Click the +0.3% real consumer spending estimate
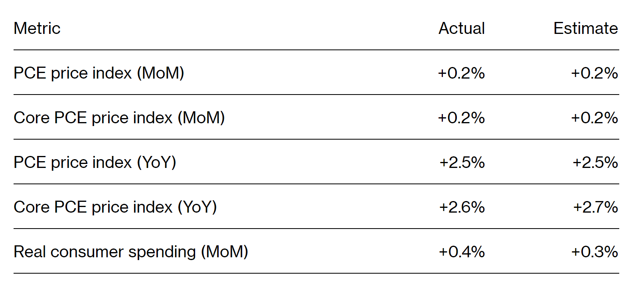The height and width of the screenshot is (288, 638). 595,252
